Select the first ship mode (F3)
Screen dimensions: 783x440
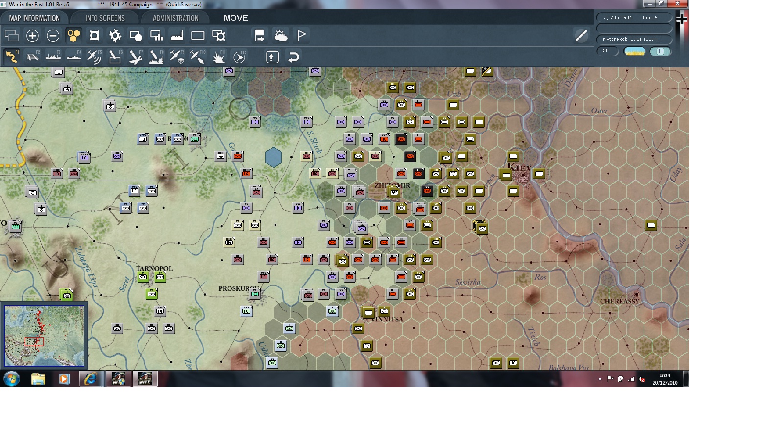(53, 57)
